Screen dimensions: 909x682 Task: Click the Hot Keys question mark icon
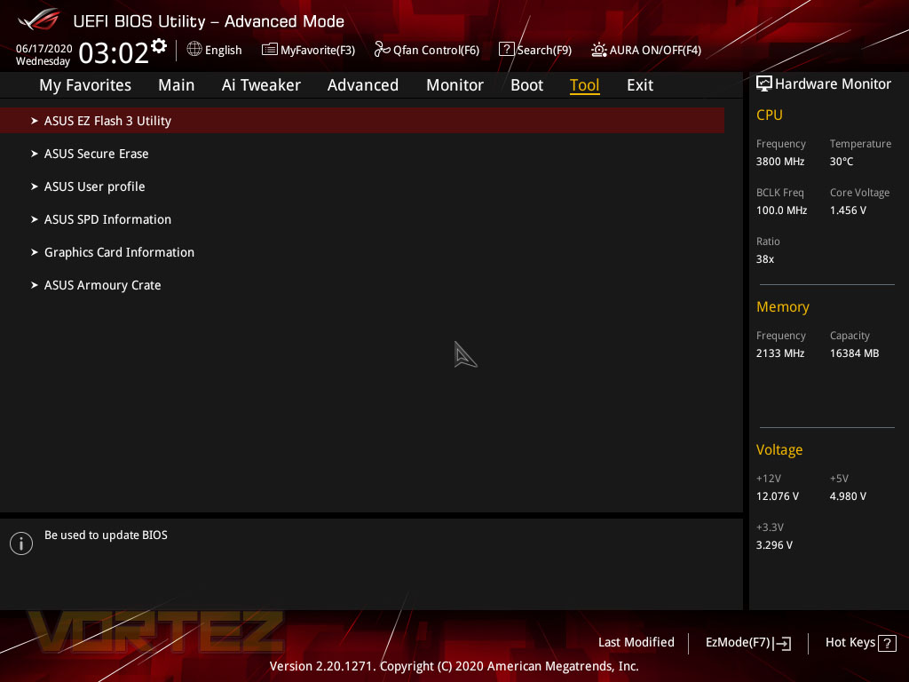point(887,643)
